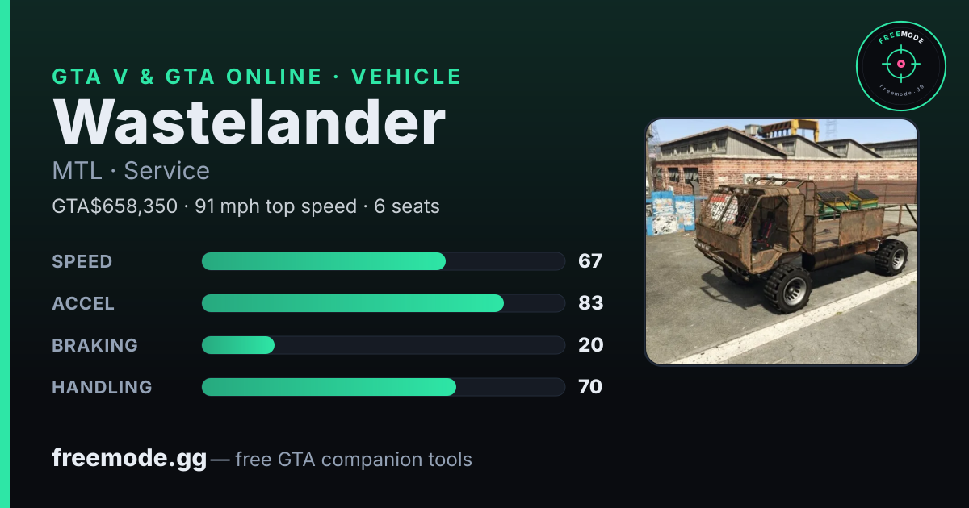Click the green vertical accent stripe
969x508 pixels.
tap(5, 254)
